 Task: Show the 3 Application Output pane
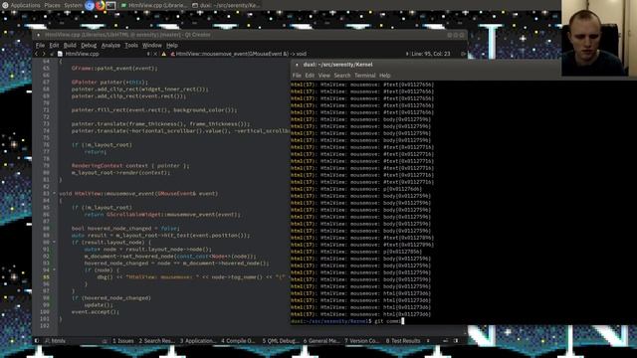[x=198, y=341]
